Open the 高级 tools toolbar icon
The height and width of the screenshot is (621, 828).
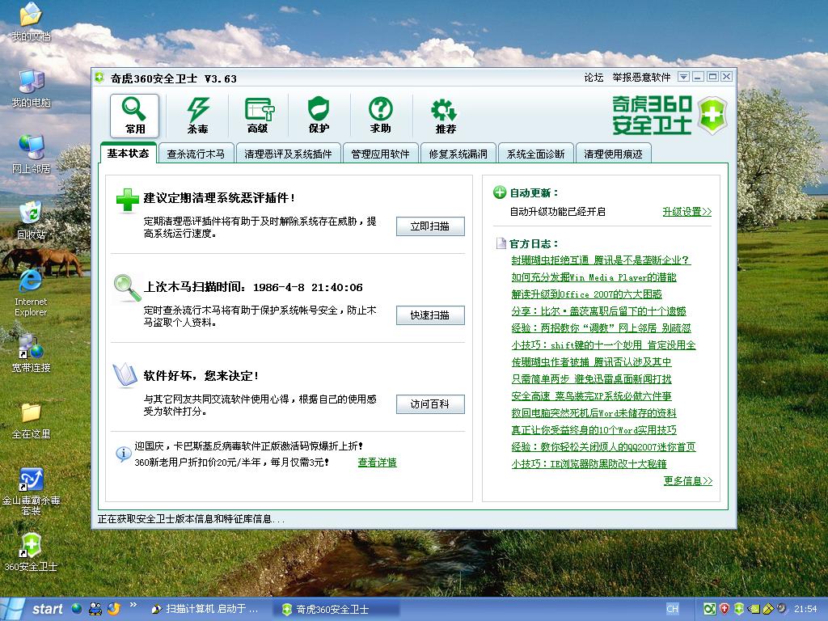click(x=258, y=115)
